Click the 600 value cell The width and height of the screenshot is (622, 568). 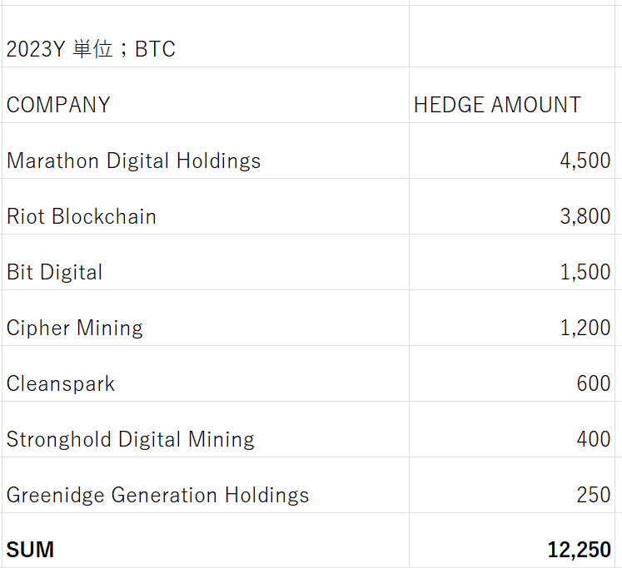pyautogui.click(x=593, y=383)
